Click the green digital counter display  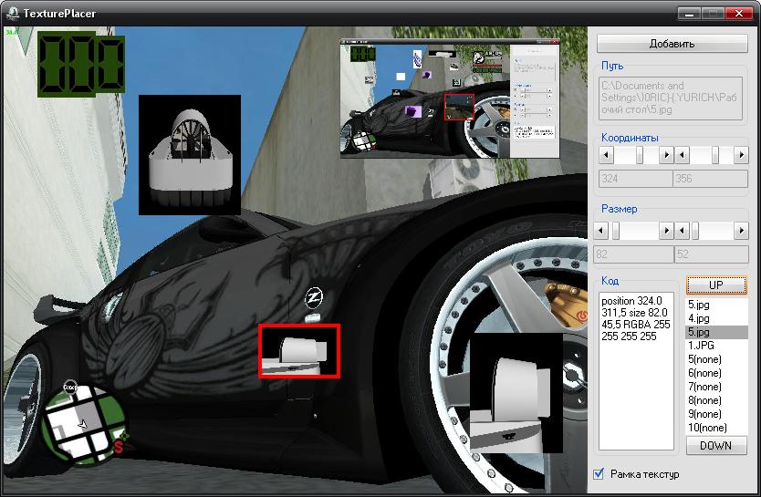coord(81,64)
